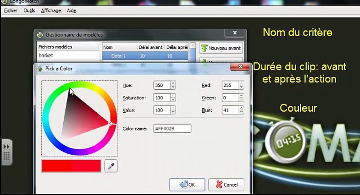Open the Outils menu
Screen dimensions: 360x195
coord(29,11)
